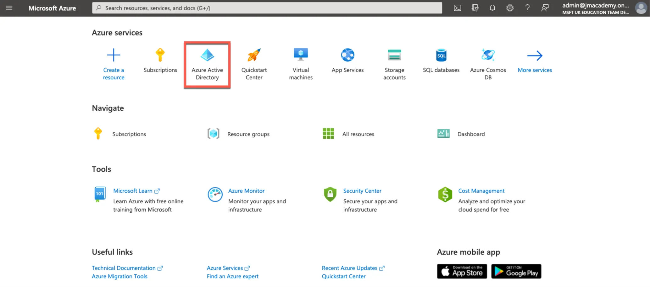650x287 pixels.
Task: Open the Storage accounts icon
Action: [x=394, y=55]
